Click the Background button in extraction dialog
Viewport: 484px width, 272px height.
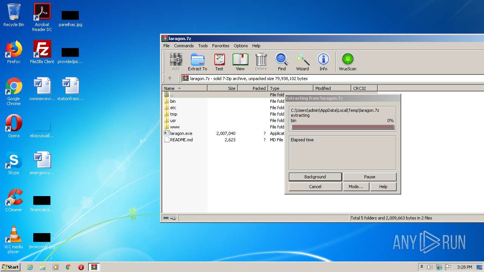315,177
